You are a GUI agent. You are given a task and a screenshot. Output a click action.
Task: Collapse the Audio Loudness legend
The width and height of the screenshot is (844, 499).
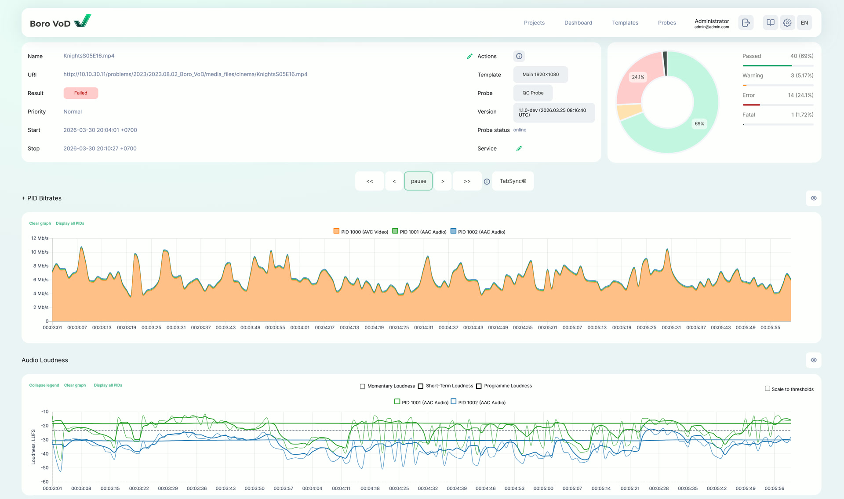point(44,385)
